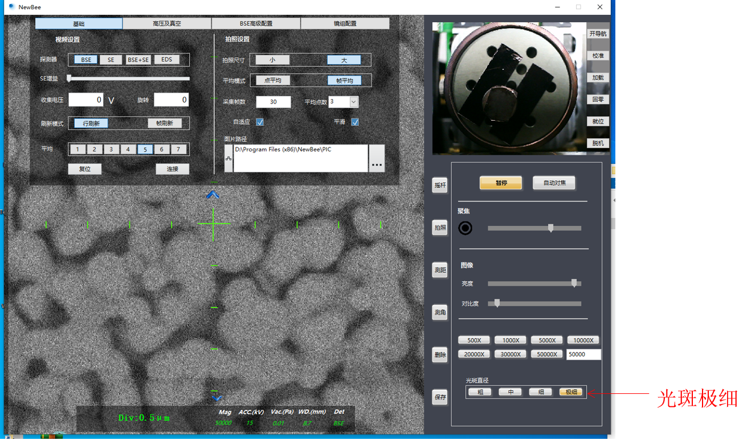Activate the 测角 angle measurement tool
This screenshot has width=743, height=440.
coord(440,312)
